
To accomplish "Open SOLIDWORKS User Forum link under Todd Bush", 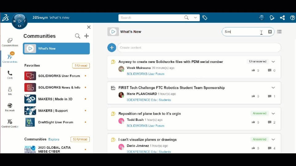I will 145,126.
